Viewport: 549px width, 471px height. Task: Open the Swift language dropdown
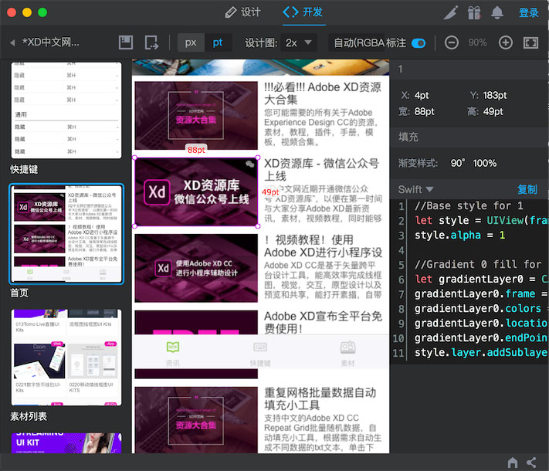[x=415, y=189]
